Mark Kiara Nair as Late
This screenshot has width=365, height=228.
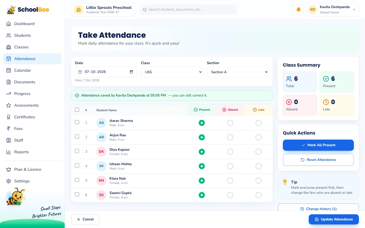pyautogui.click(x=259, y=181)
